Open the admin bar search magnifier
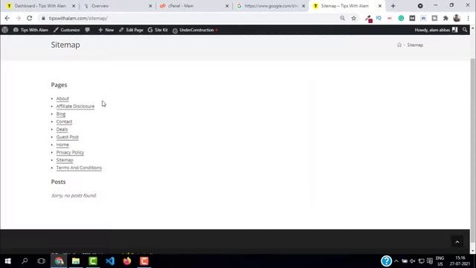Image resolution: width=476 pixels, height=268 pixels. coord(465,30)
